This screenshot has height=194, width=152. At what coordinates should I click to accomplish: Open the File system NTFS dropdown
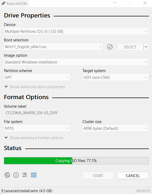click(37, 128)
